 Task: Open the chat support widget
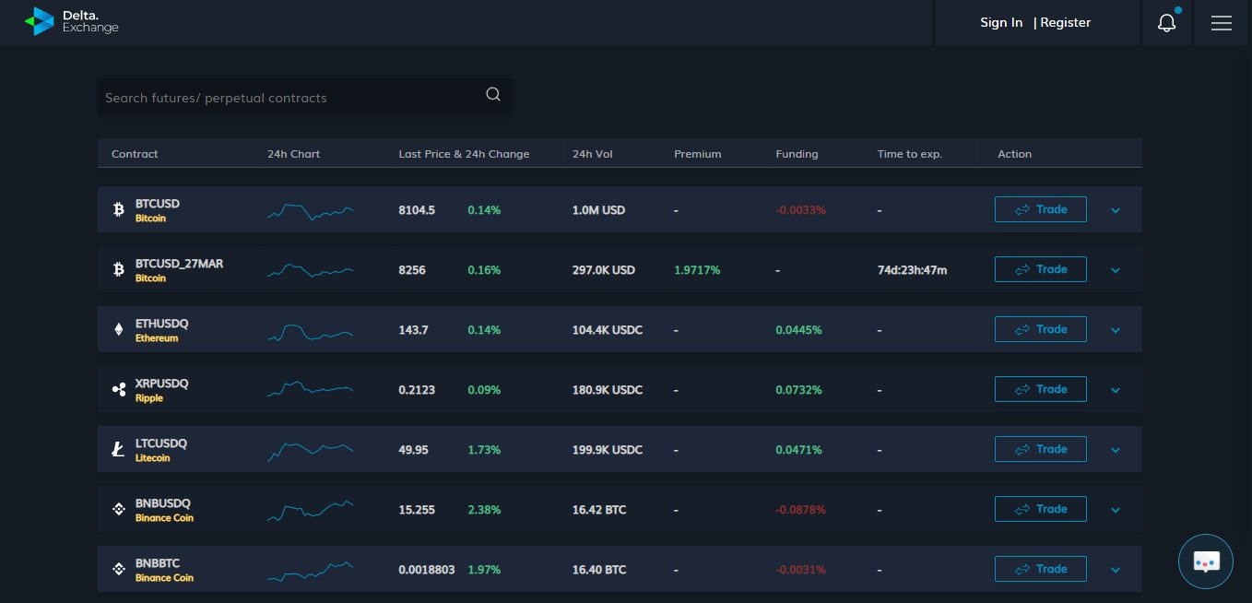tap(1205, 562)
